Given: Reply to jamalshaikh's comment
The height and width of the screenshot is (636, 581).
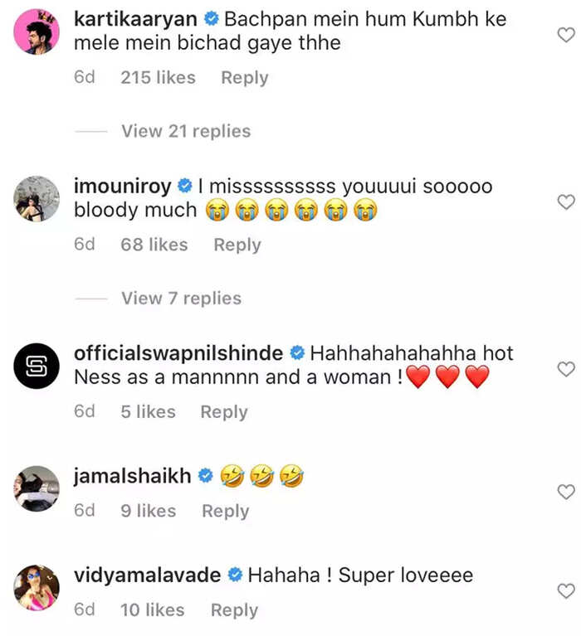Looking at the screenshot, I should 225,511.
